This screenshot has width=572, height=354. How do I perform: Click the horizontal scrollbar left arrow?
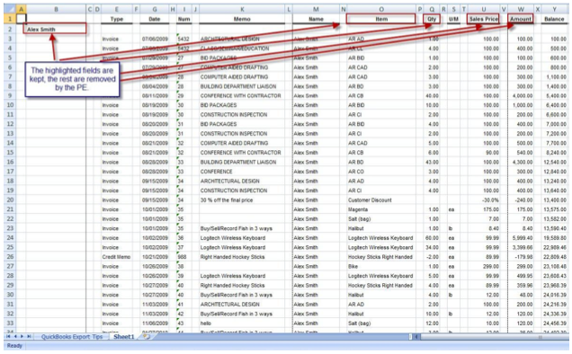tap(416, 337)
